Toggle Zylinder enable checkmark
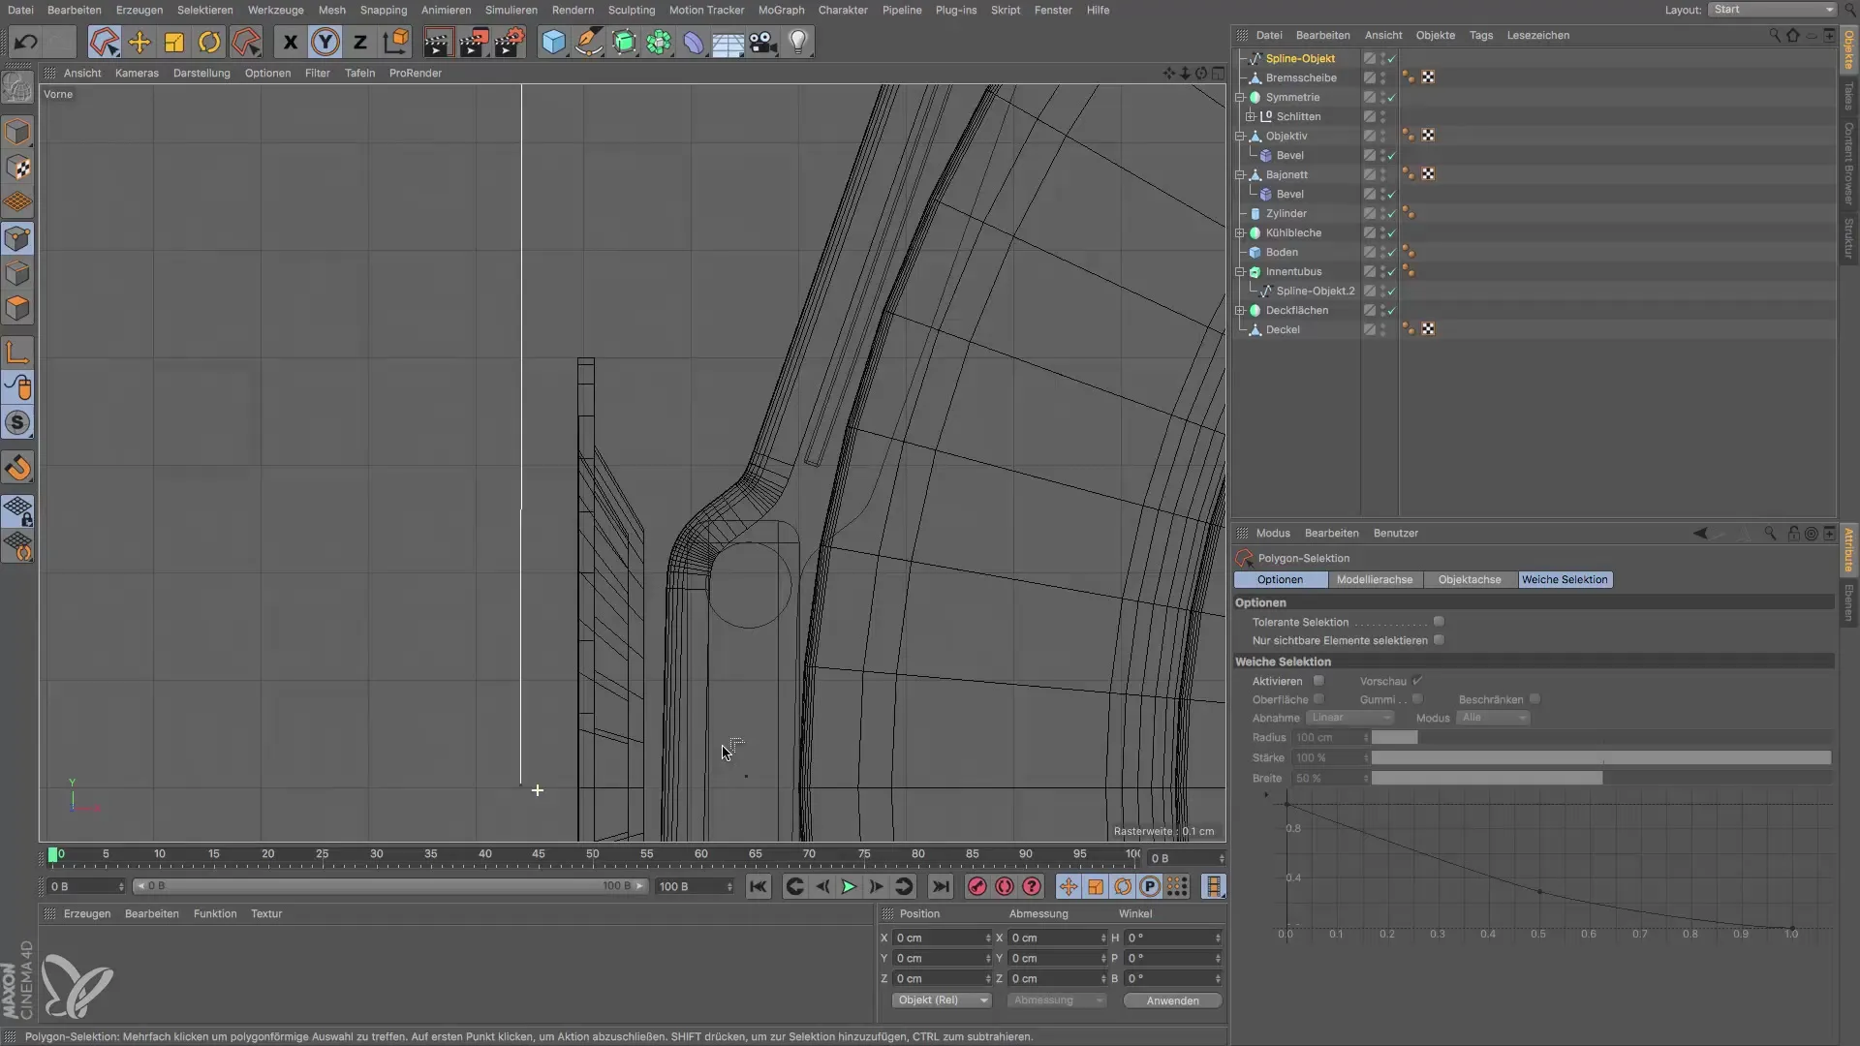Screen dimensions: 1860x1046 click(x=1392, y=213)
